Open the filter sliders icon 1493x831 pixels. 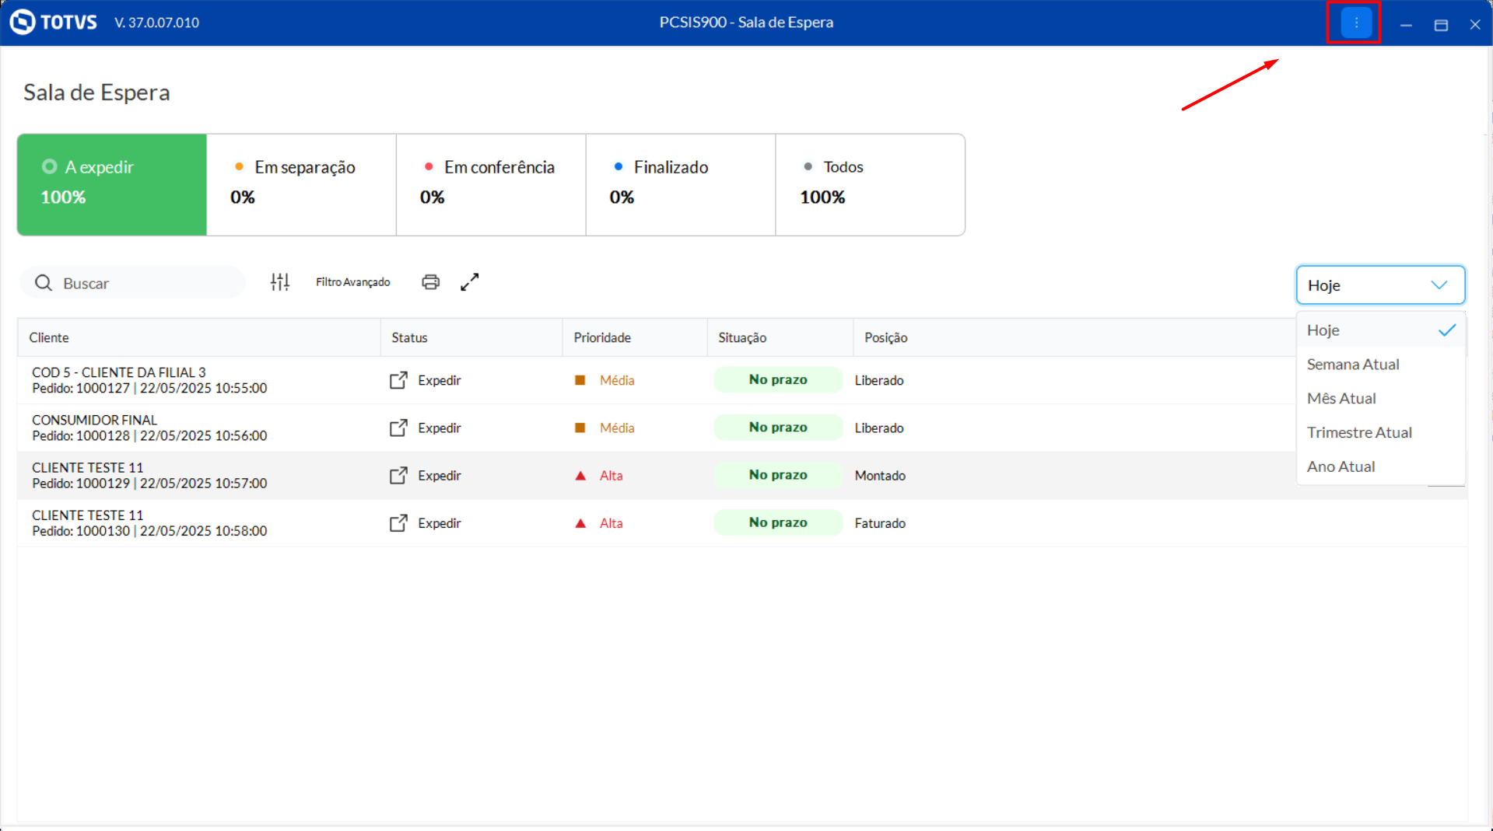tap(279, 282)
